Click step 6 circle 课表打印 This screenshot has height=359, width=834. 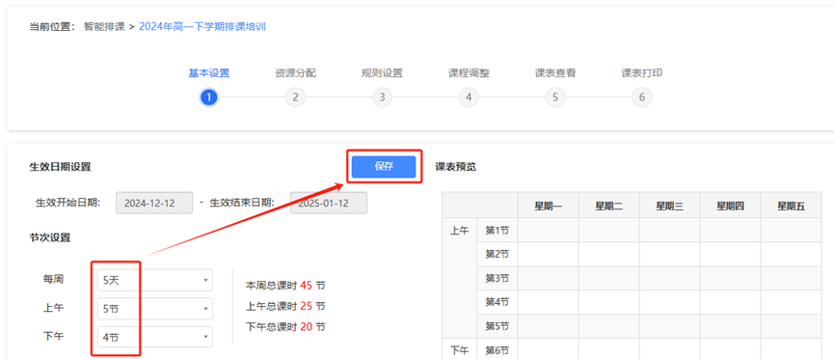click(x=641, y=97)
